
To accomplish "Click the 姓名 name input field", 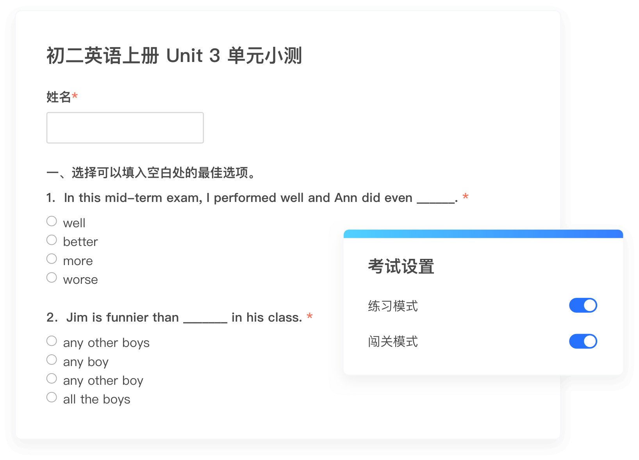I will pos(125,128).
